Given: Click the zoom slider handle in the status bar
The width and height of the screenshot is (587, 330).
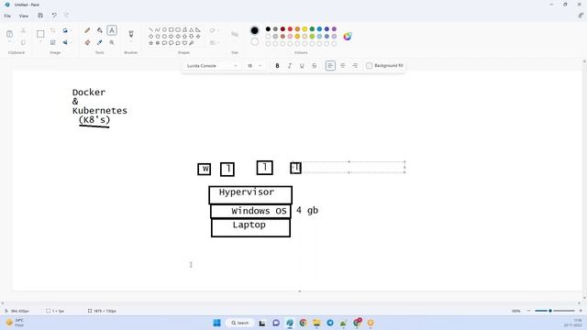Looking at the screenshot, I should 550,311.
